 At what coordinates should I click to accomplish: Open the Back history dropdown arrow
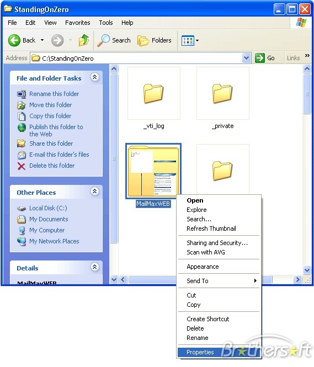[42, 40]
